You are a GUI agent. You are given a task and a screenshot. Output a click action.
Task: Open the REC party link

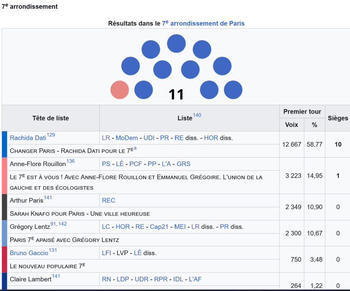coord(108,200)
